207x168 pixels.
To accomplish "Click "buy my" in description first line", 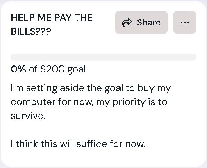I will click(x=154, y=89).
